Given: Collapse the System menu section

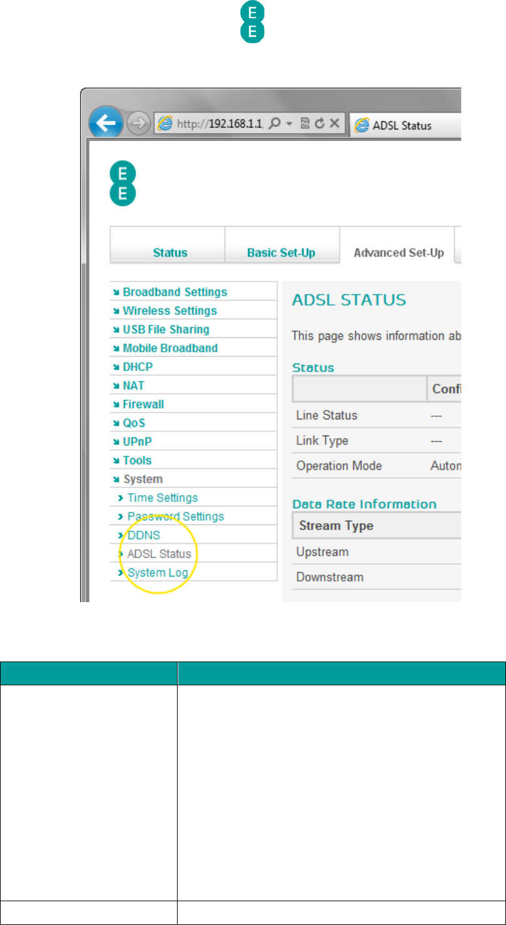Looking at the screenshot, I should [x=143, y=479].
